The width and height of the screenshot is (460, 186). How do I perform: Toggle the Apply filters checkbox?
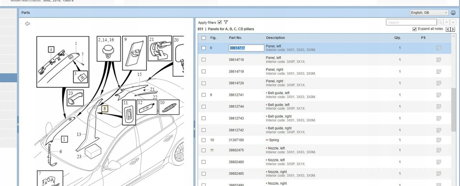click(220, 22)
